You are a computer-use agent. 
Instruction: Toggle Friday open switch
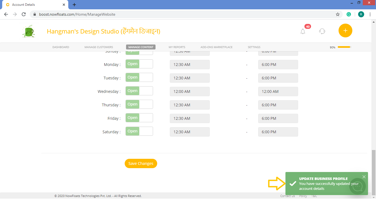[x=139, y=118]
